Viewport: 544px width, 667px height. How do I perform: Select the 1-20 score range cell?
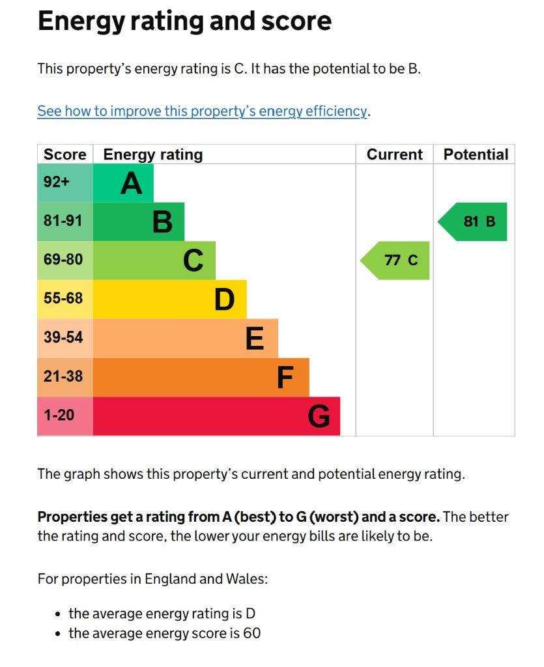pyautogui.click(x=65, y=416)
